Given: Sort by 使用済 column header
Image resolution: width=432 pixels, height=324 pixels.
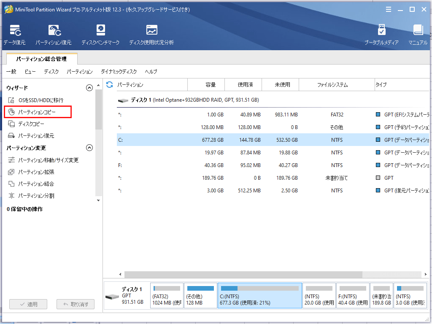Looking at the screenshot, I should [243, 84].
